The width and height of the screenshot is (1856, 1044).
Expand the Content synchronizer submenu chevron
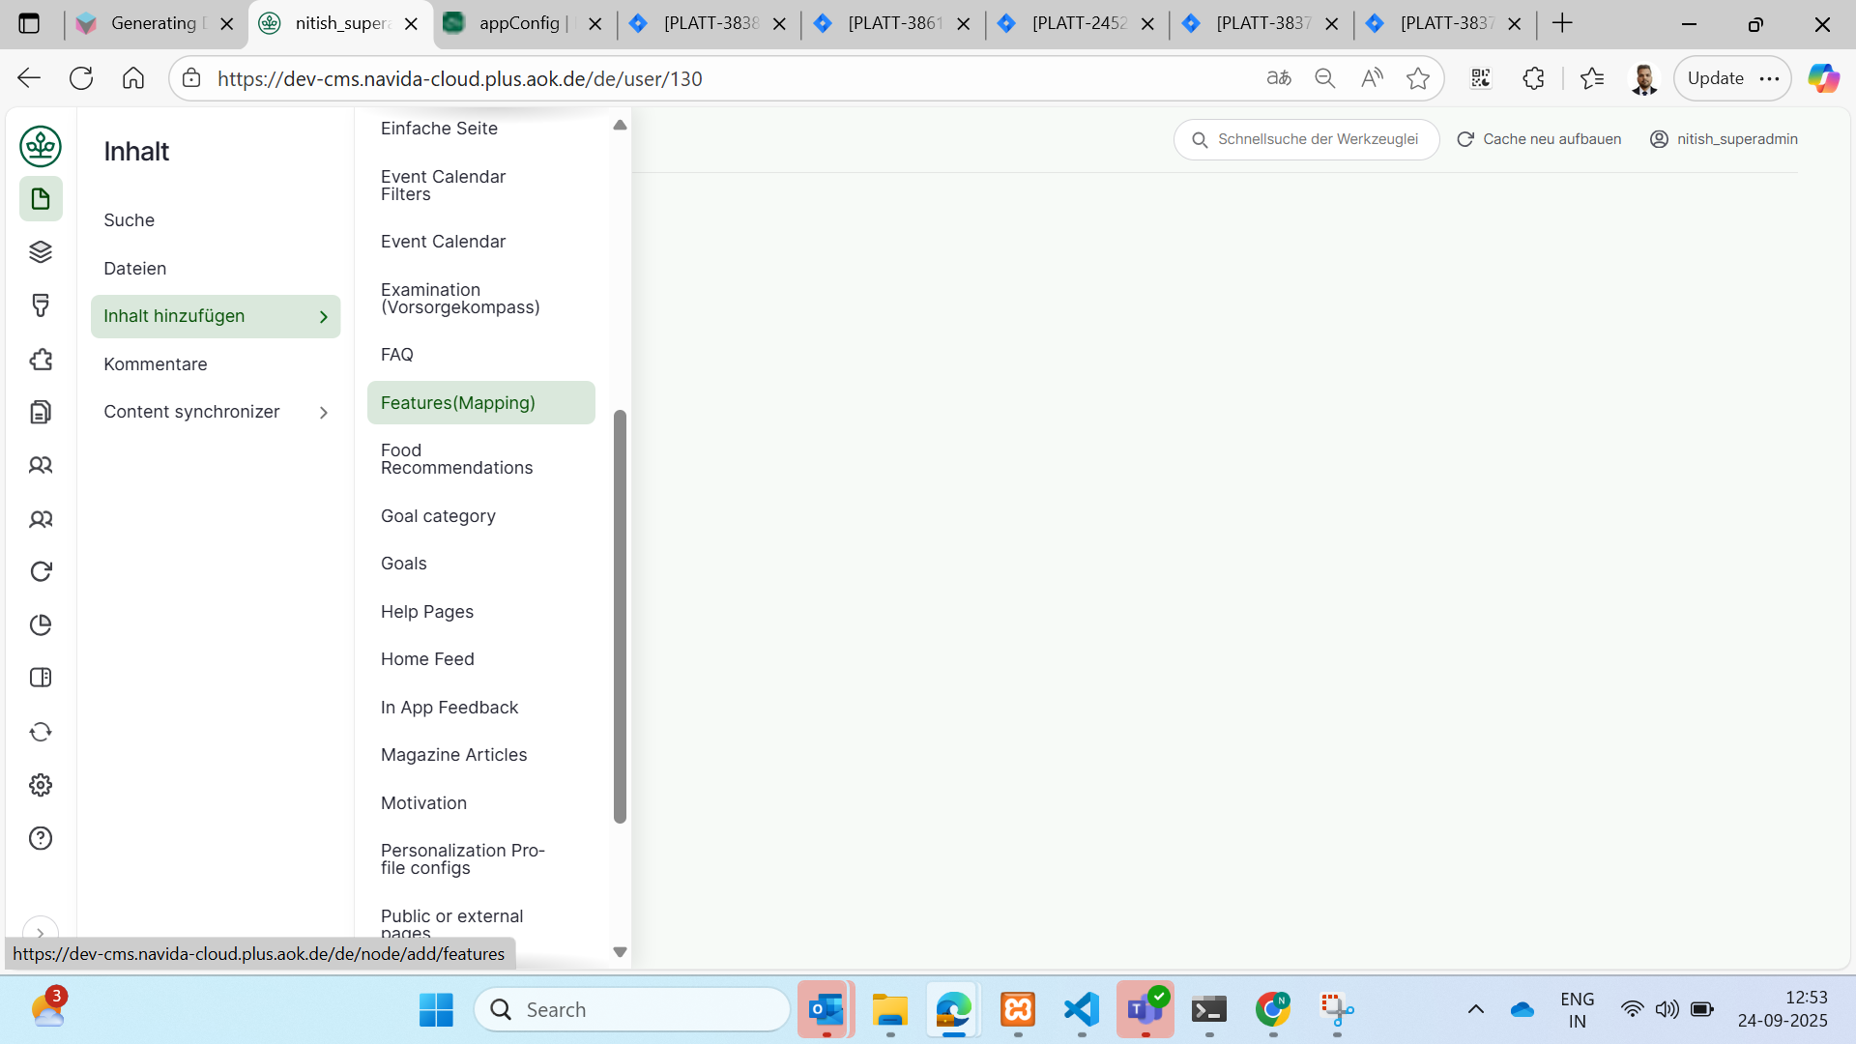[x=324, y=413]
